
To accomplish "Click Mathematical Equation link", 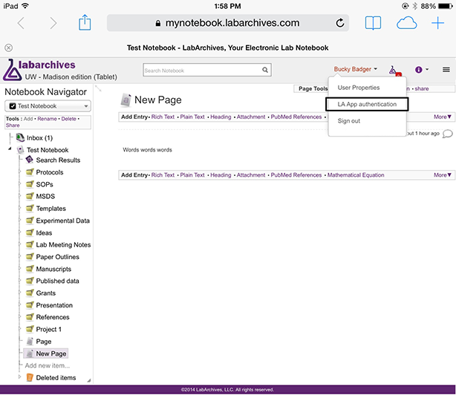I will pyautogui.click(x=356, y=175).
